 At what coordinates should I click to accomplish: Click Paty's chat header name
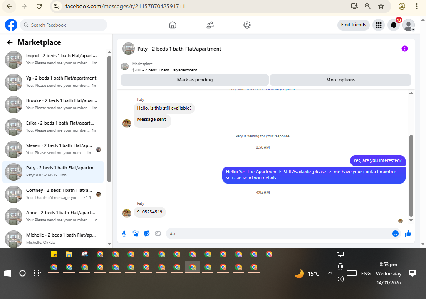pos(179,49)
